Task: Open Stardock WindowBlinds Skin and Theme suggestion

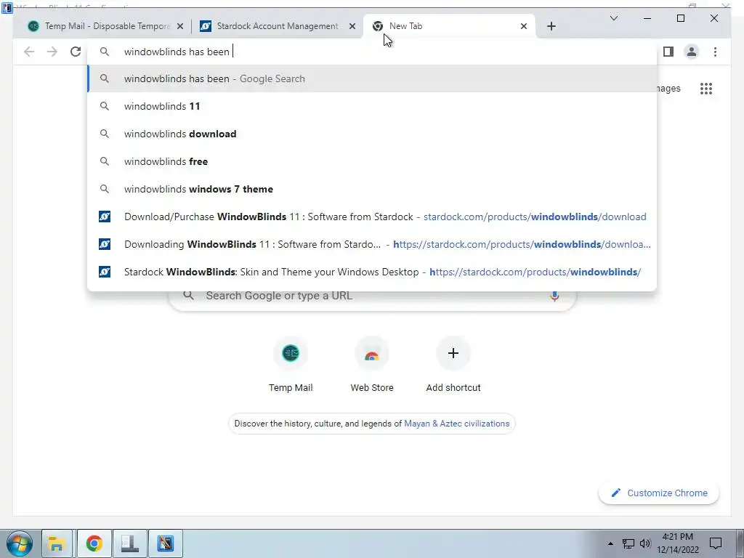Action: [x=372, y=272]
